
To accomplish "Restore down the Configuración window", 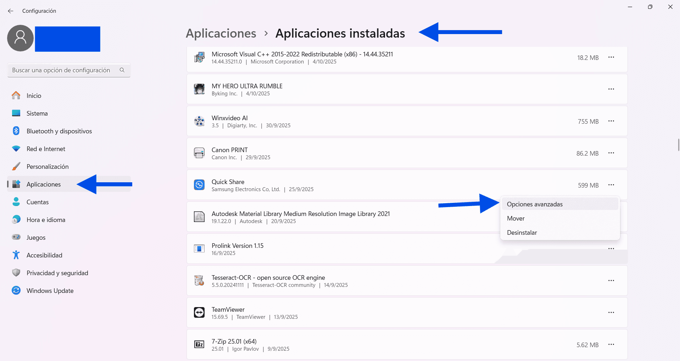I will 650,7.
